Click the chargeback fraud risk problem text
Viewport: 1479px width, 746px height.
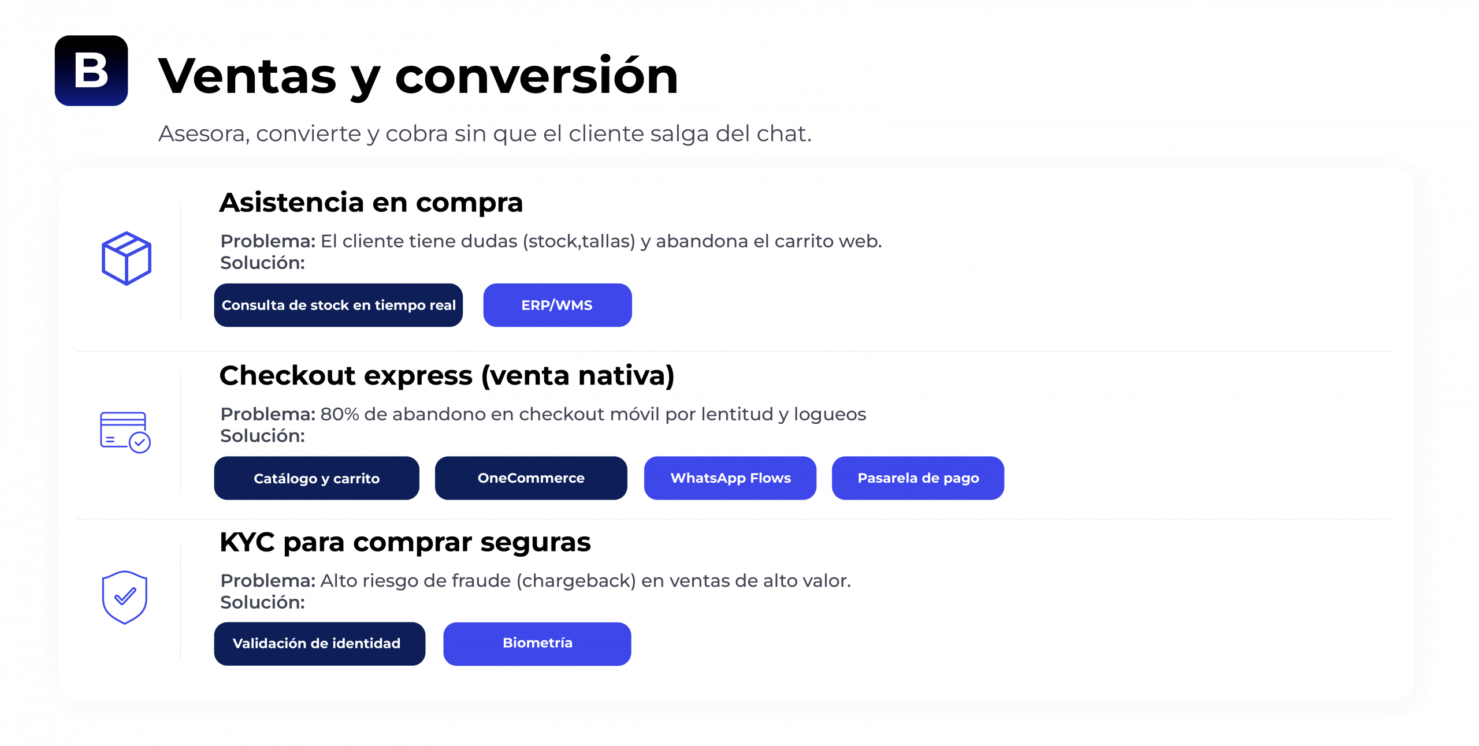[x=536, y=580]
